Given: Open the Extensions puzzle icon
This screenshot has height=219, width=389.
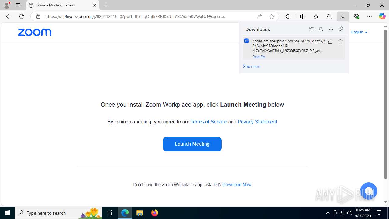Looking at the screenshot, I should (288, 16).
